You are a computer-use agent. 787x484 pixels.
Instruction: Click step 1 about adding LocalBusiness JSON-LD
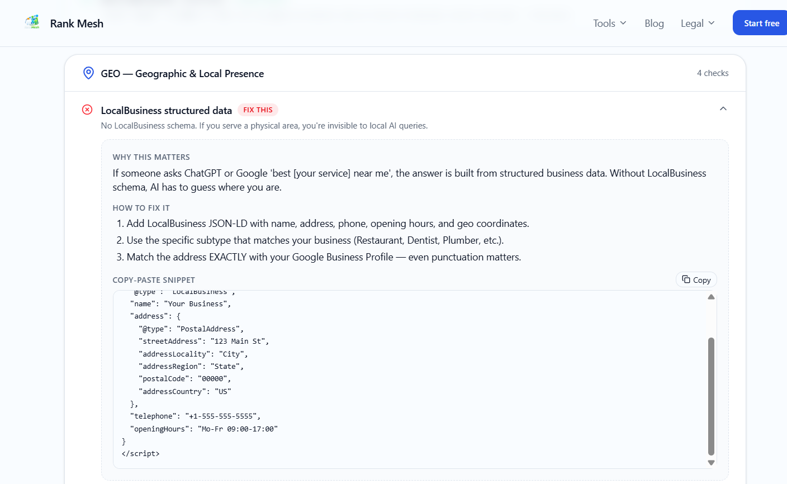point(323,224)
